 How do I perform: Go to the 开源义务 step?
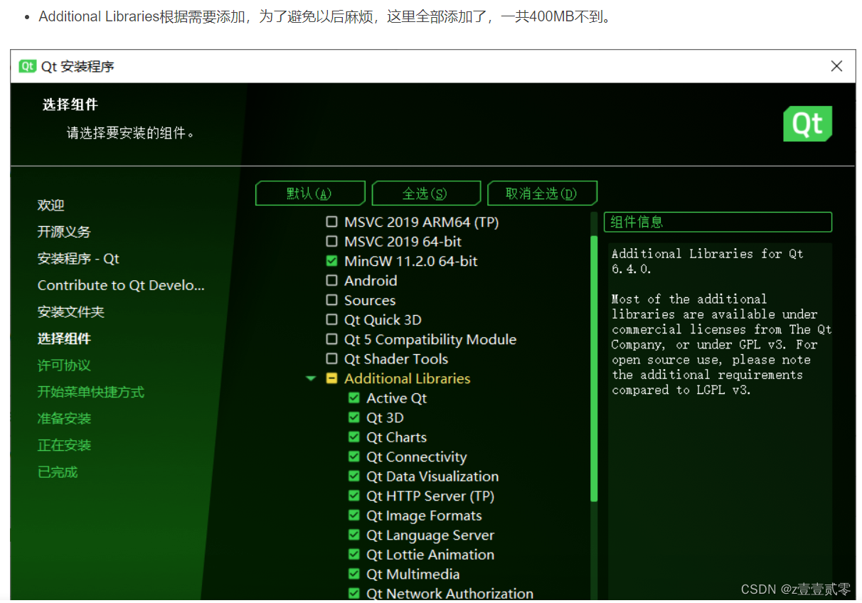(64, 232)
